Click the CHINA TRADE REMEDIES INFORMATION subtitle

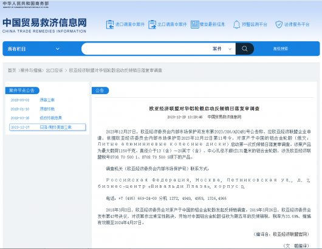[44, 31]
